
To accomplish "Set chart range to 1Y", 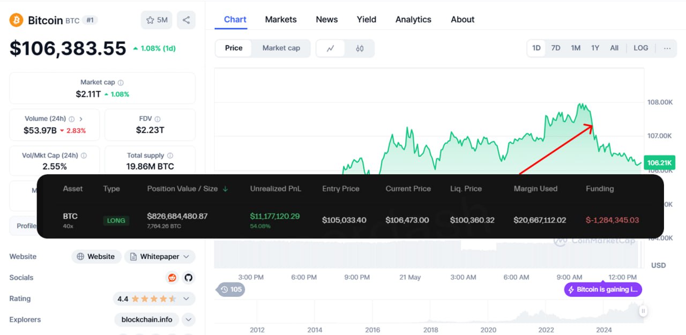I will (x=595, y=48).
